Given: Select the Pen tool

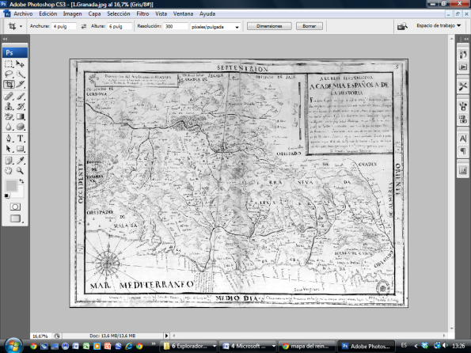Looking at the screenshot, I should point(9,139).
